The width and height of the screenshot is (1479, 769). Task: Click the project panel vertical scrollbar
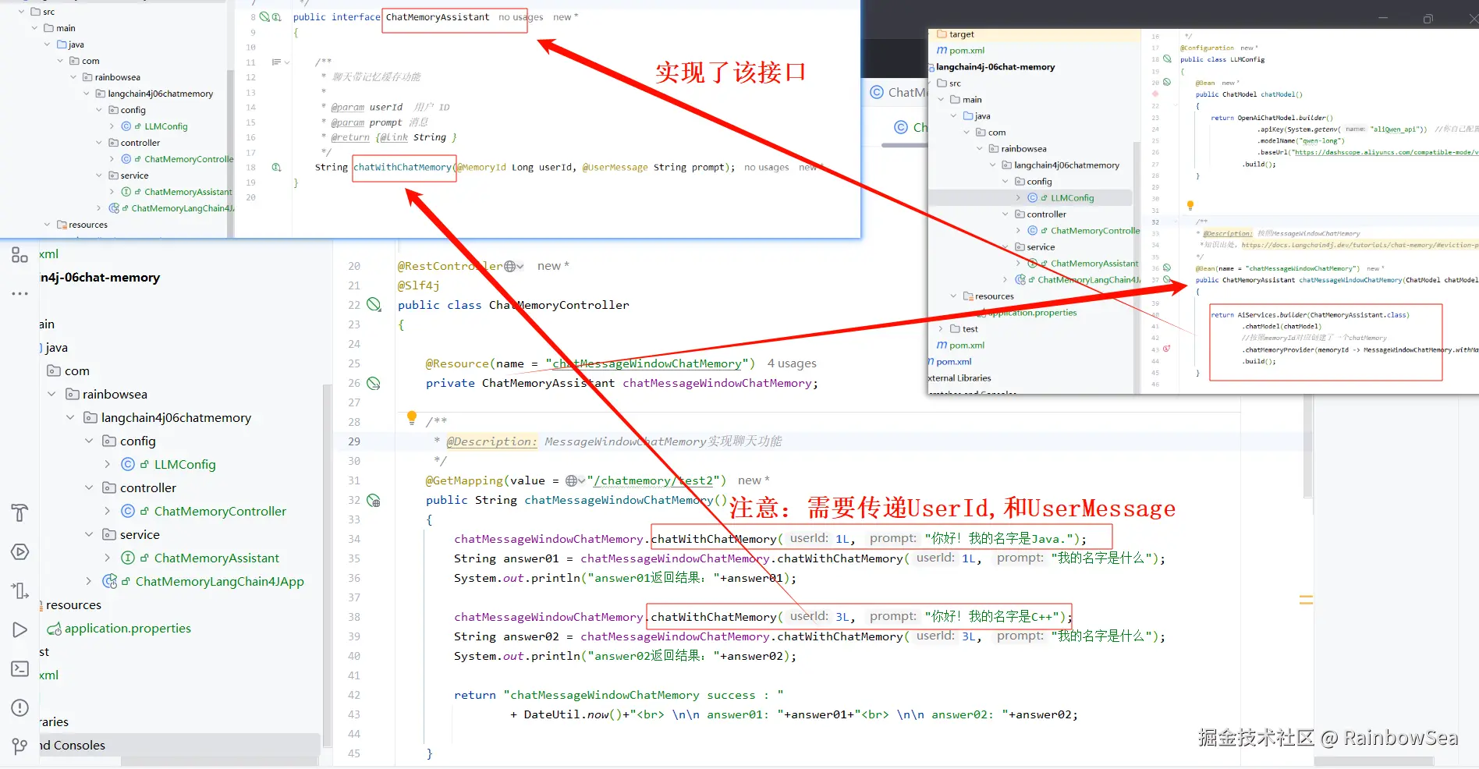click(327, 566)
